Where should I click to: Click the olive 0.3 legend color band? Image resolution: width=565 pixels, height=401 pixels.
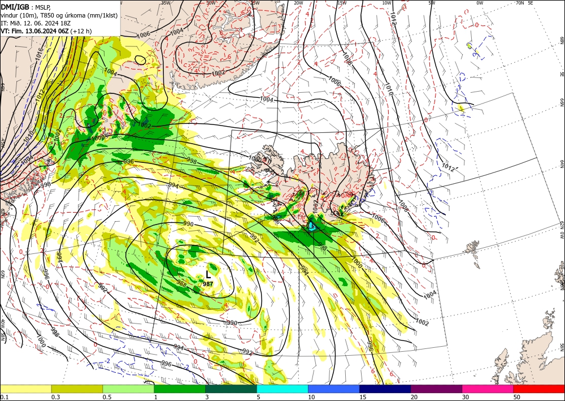click(x=77, y=389)
